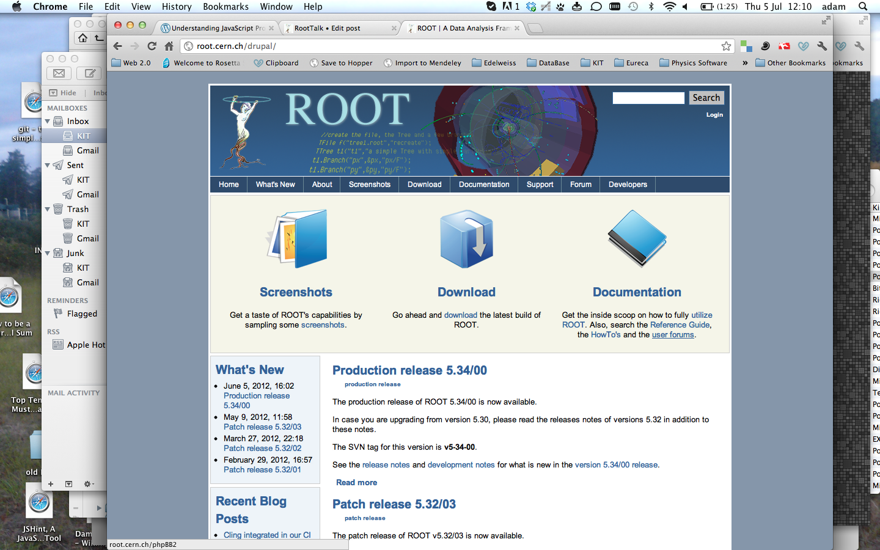
Task: Open the Bookmarks menu in menu bar
Action: coord(226,6)
